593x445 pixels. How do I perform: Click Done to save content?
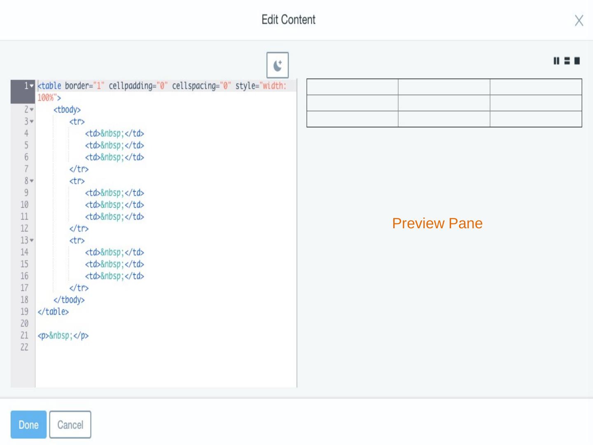point(28,424)
